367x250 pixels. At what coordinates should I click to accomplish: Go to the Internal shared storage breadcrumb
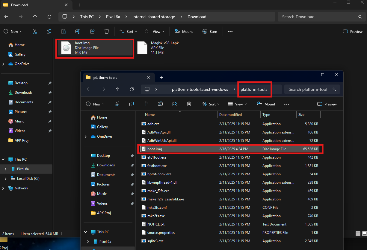(x=154, y=17)
